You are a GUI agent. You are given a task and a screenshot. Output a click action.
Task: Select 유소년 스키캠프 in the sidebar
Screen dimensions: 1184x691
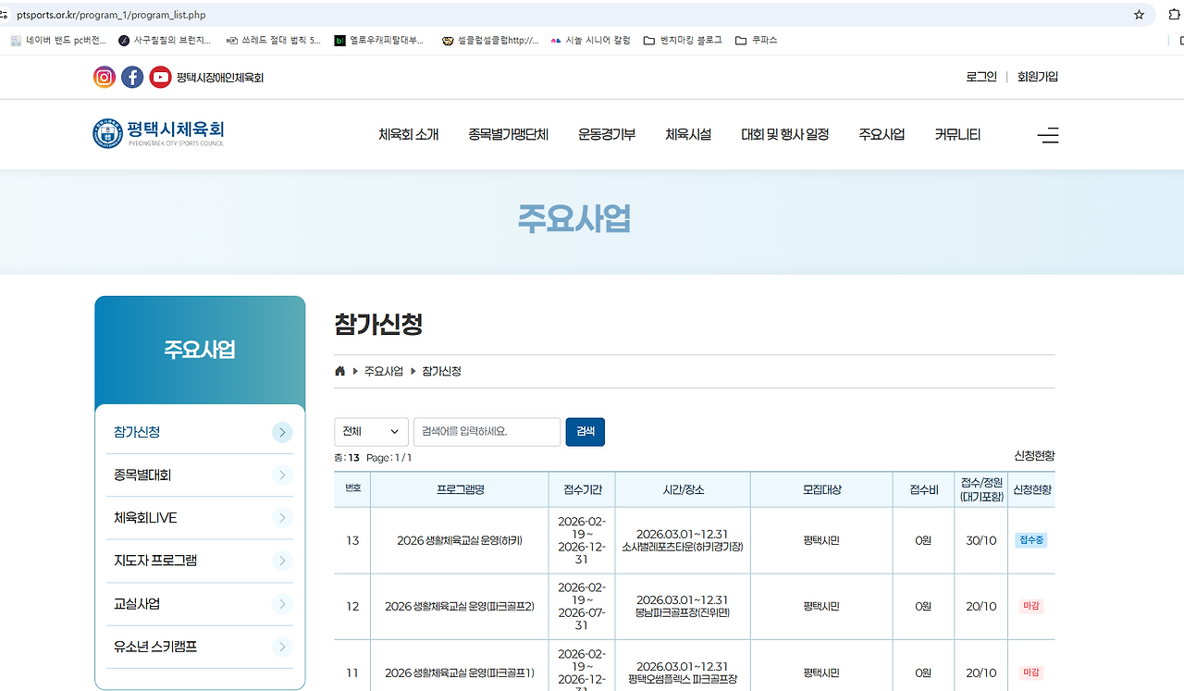155,647
